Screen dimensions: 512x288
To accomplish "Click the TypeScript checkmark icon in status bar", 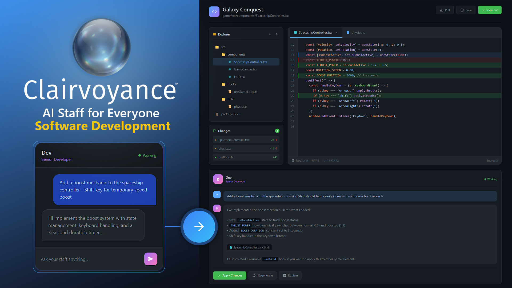I will coord(293,161).
